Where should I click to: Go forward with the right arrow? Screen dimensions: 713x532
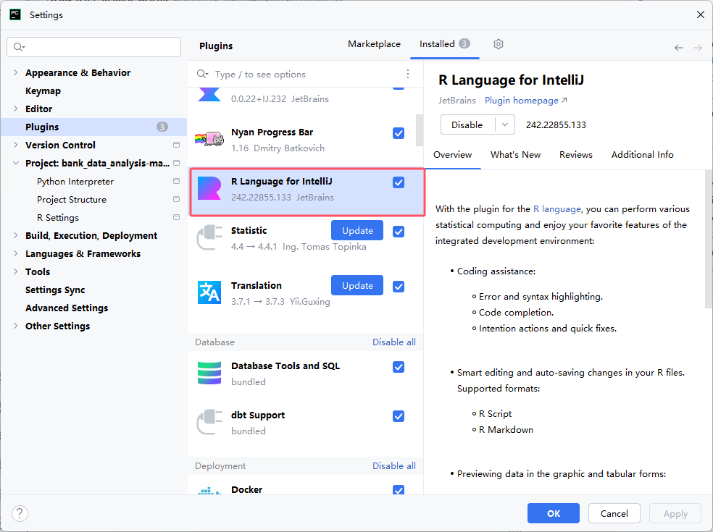(698, 48)
